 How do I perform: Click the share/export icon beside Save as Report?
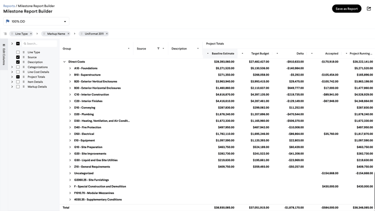(369, 9)
